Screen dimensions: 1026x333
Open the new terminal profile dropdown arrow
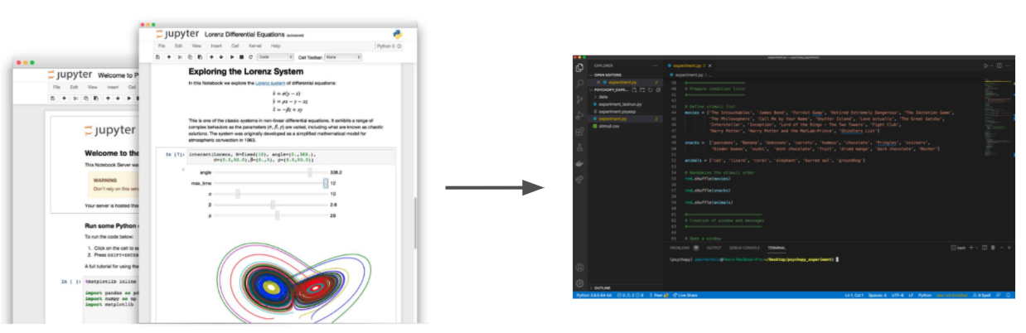pyautogui.click(x=977, y=248)
